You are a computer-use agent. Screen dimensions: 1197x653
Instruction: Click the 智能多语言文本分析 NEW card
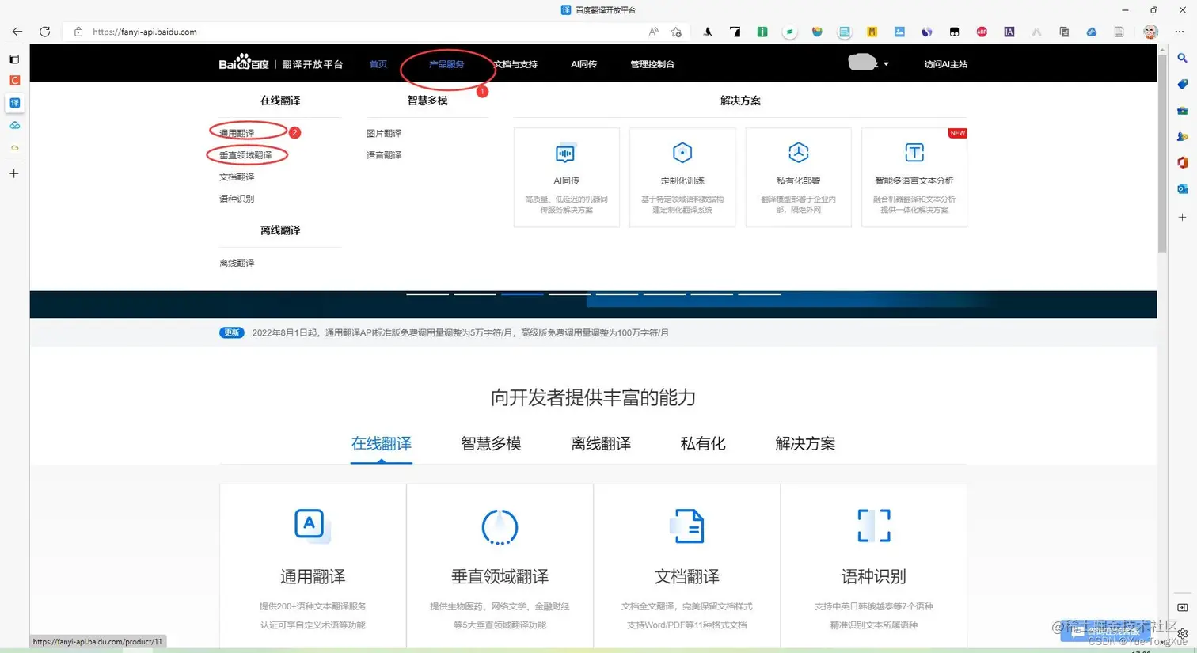click(914, 153)
